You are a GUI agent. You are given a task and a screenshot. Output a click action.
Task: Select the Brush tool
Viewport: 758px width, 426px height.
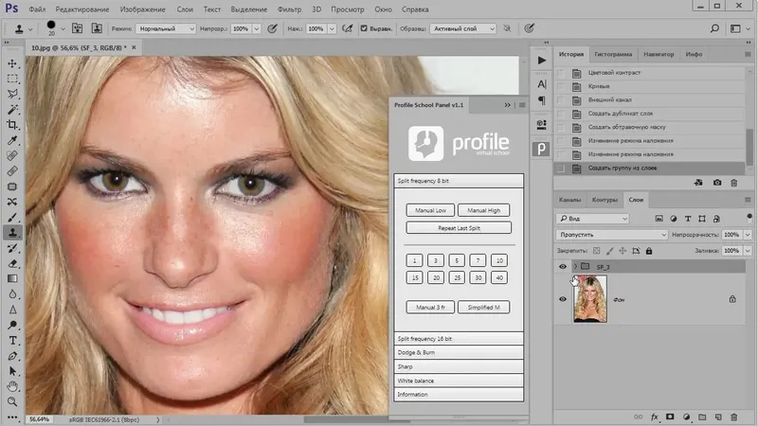pos(12,218)
